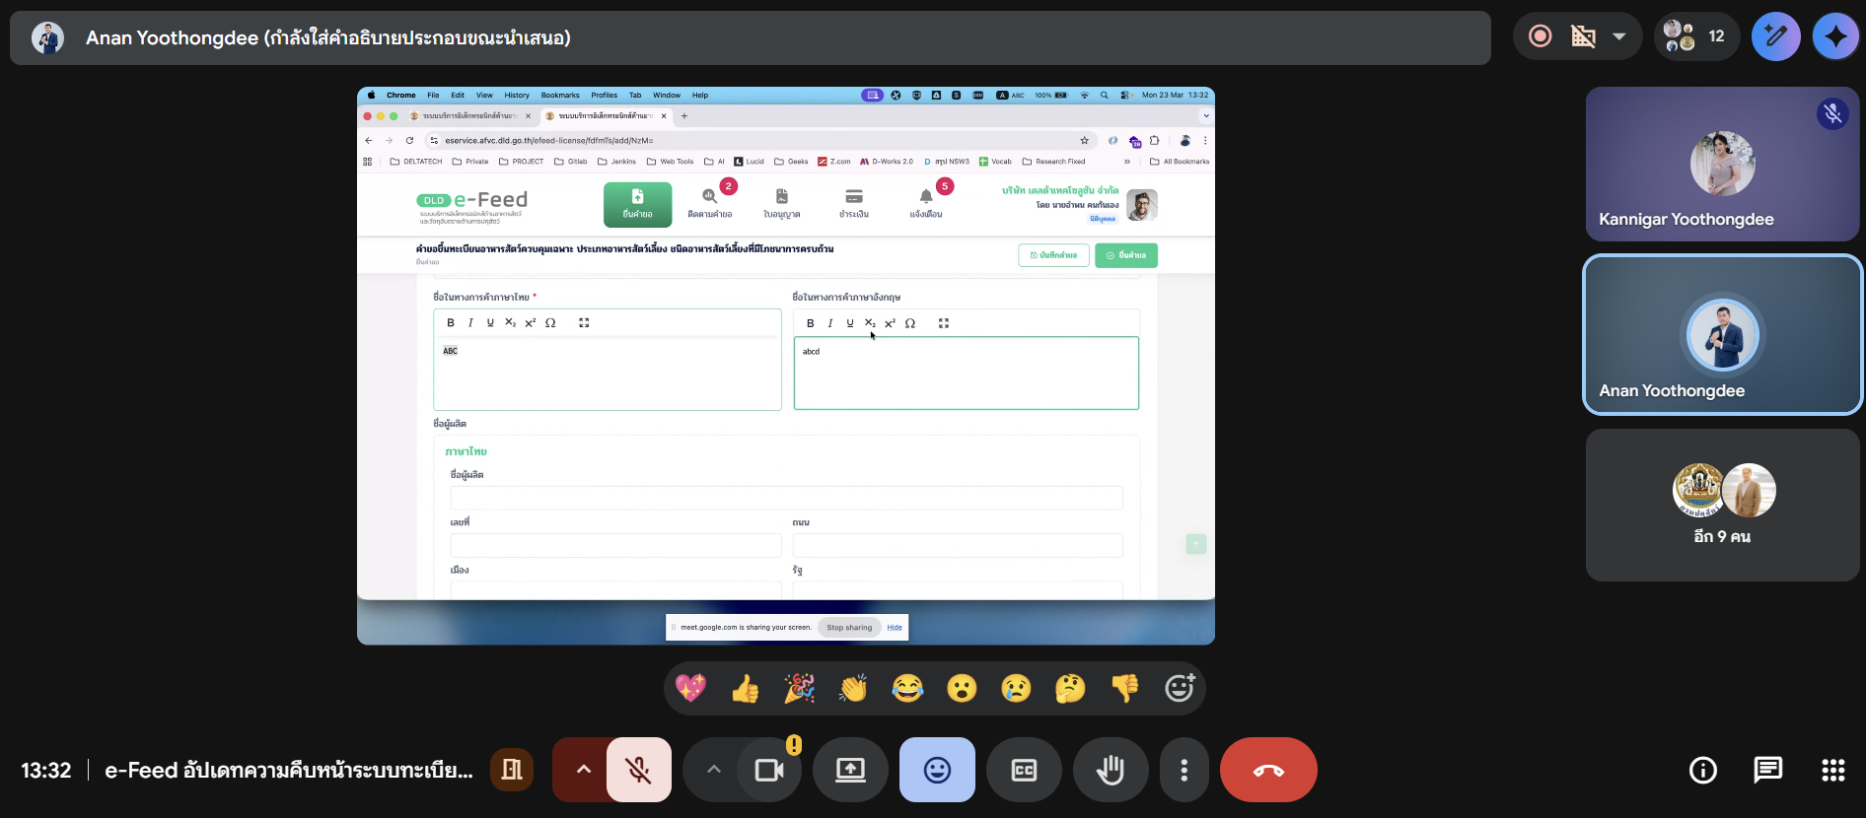Toggle closed captions

(x=1024, y=770)
